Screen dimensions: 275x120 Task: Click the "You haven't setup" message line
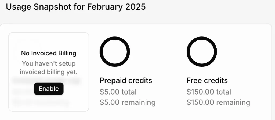49,64
